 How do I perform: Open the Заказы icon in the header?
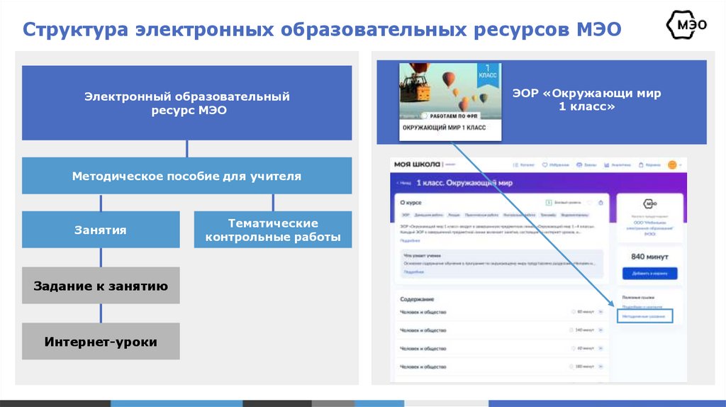579,165
